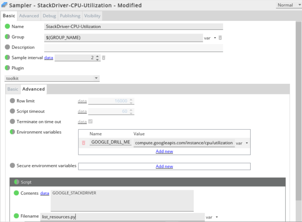This screenshot has height=222, width=302.
Task: Select the plugin Advanced sub-tab
Action: tap(34, 89)
